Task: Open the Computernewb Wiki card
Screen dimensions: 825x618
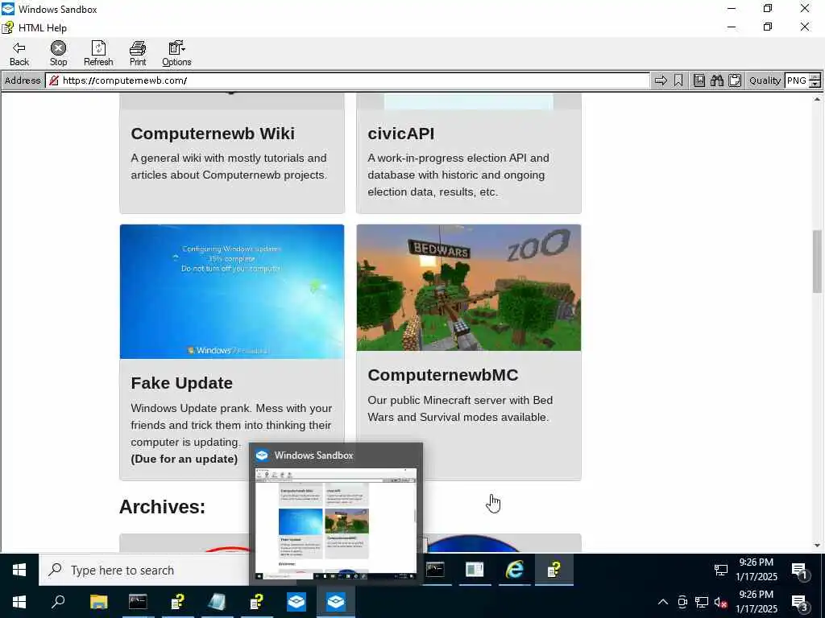Action: tap(232, 154)
